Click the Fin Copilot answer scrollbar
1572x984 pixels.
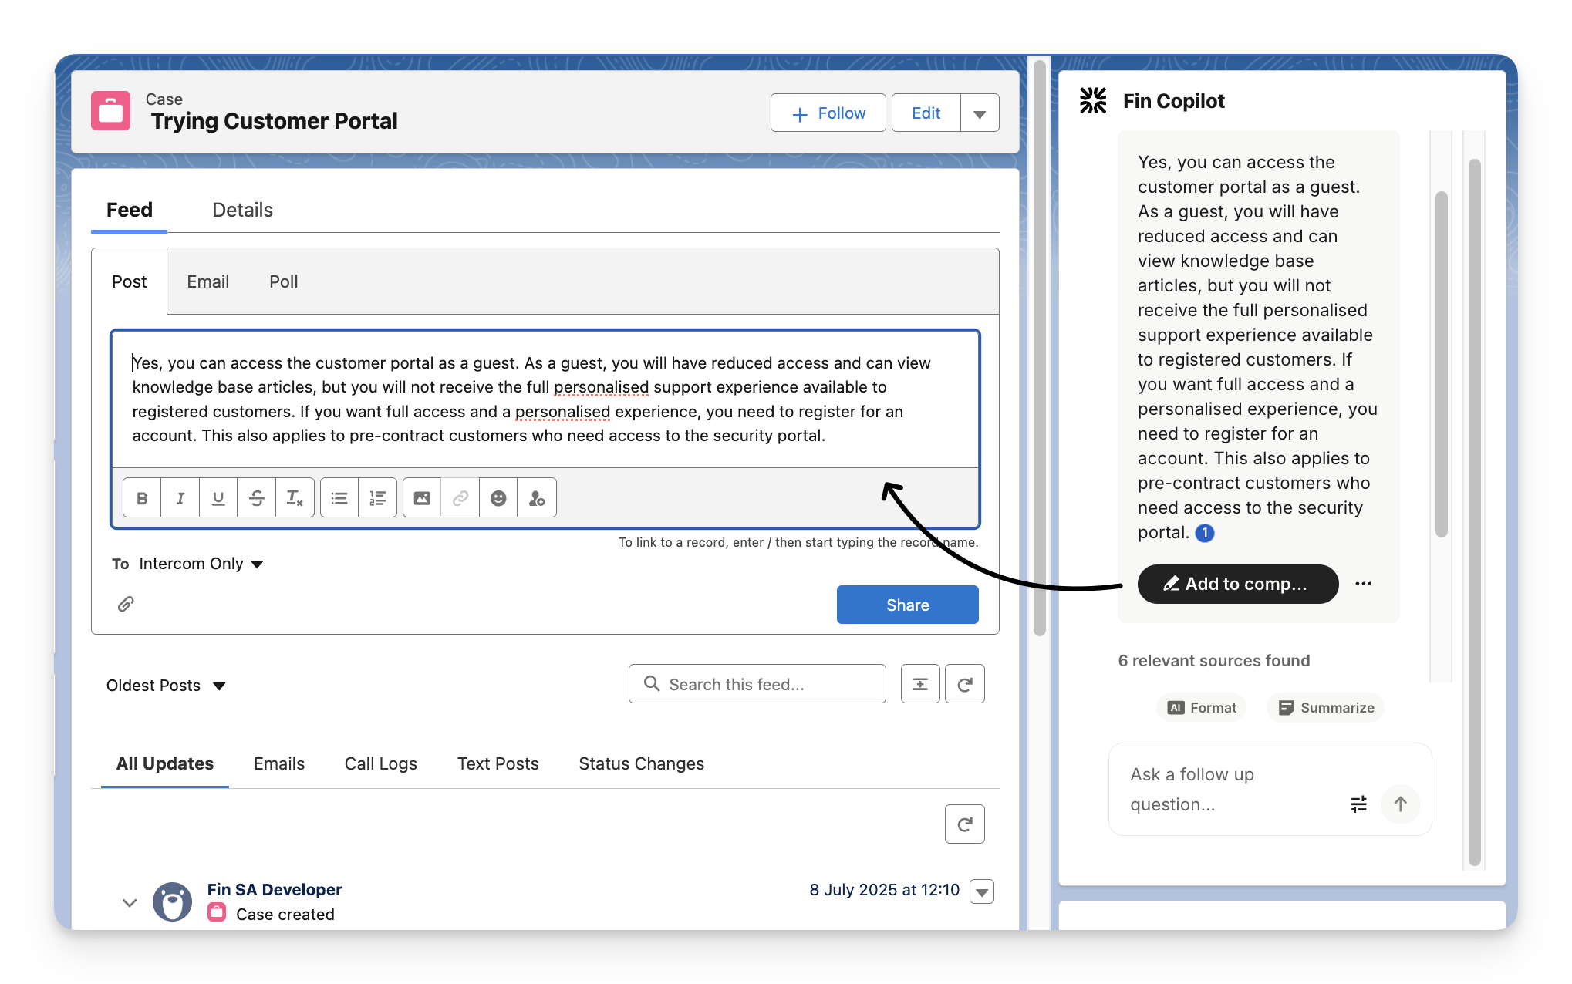pos(1441,362)
